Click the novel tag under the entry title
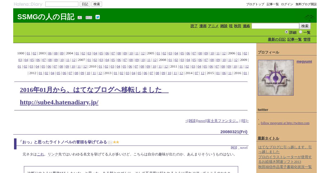330x173 pixels. tap(244, 148)
